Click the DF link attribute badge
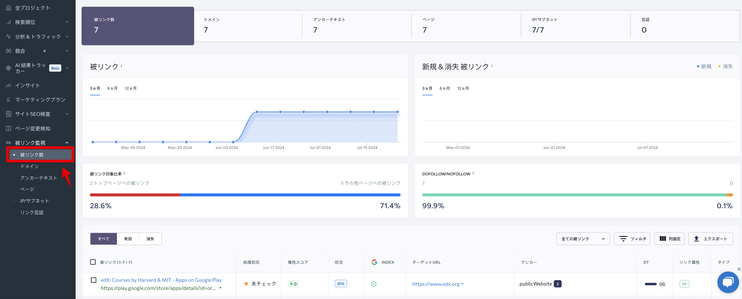Image resolution: width=742 pixels, height=299 pixels. click(684, 284)
